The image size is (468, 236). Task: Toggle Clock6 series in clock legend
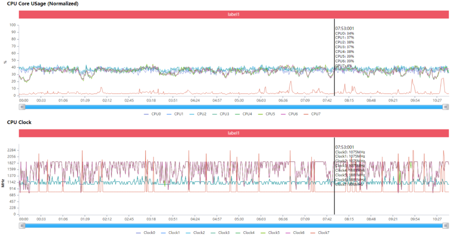pos(295,233)
